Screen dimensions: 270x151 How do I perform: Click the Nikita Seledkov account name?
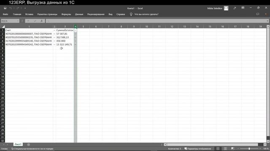click(215, 8)
